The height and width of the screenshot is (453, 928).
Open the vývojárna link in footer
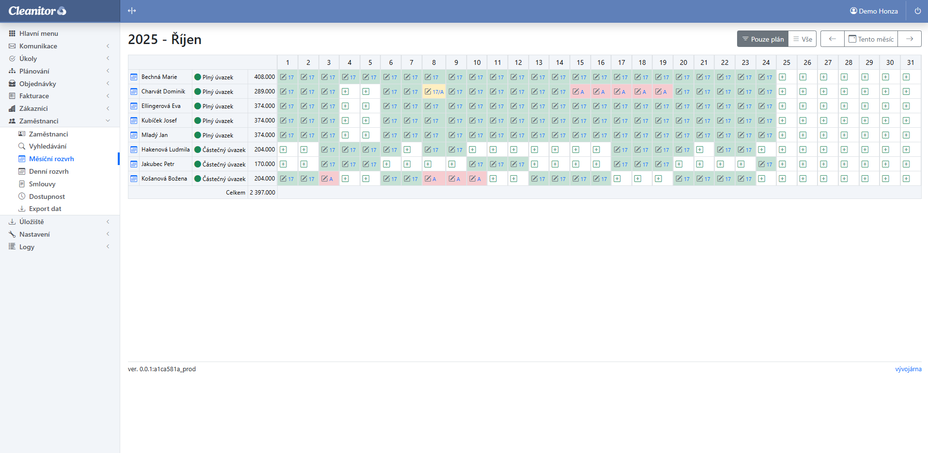(x=908, y=369)
